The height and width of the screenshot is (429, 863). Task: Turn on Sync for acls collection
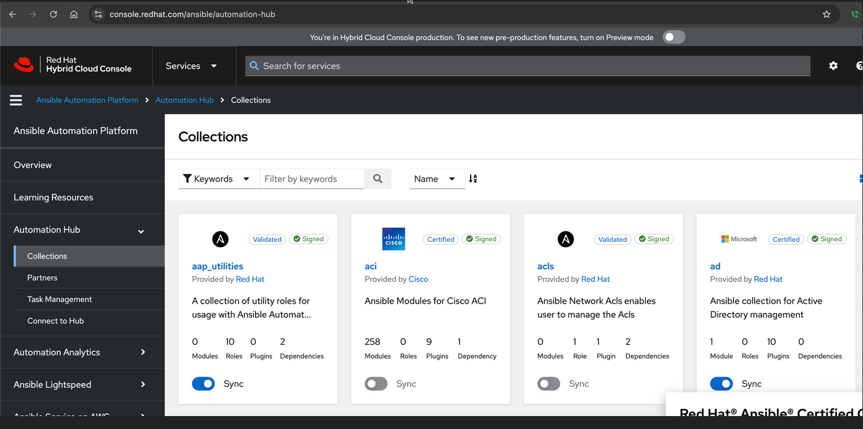point(548,384)
